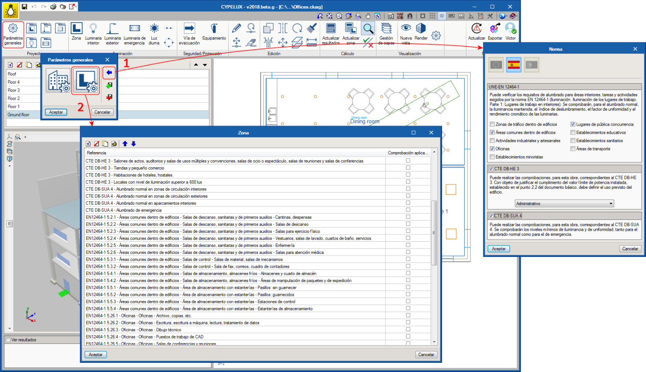
Task: Enable the Oficinas checkbox in the Norma dialog
Action: tap(492, 148)
